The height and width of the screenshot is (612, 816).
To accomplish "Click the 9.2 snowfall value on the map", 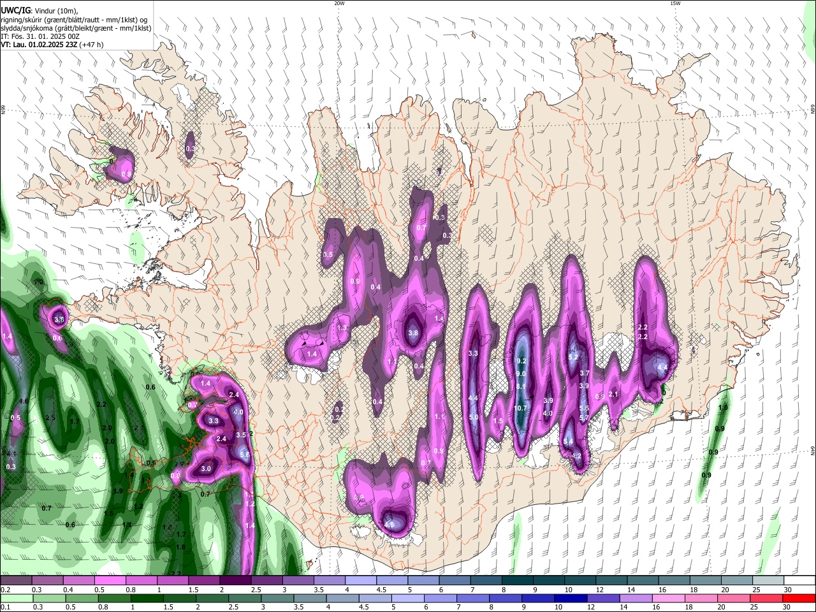I will pos(521,361).
